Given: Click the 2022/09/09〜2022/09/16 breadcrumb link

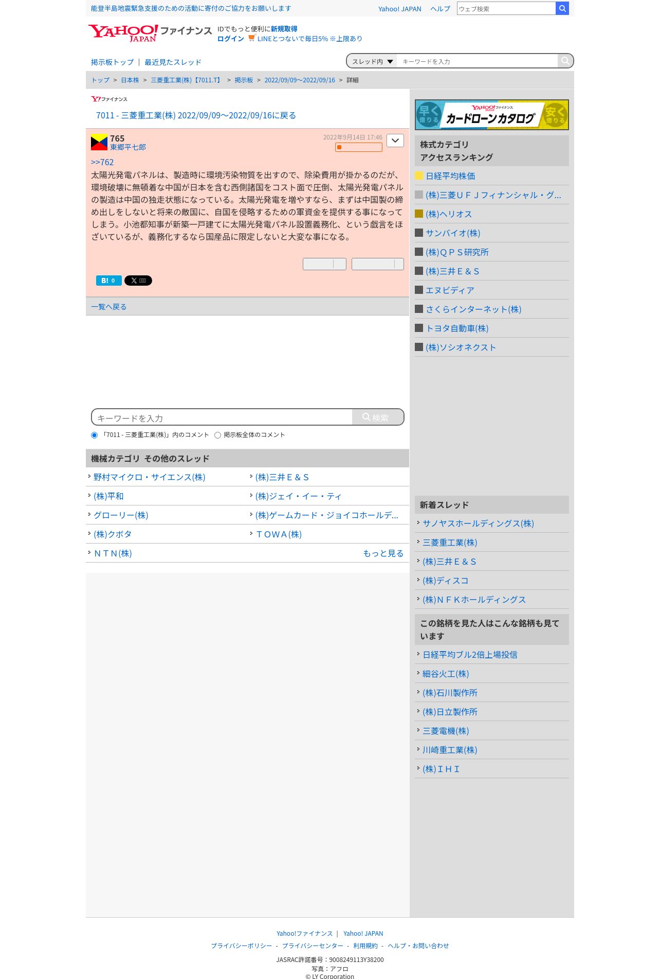Looking at the screenshot, I should tap(300, 80).
